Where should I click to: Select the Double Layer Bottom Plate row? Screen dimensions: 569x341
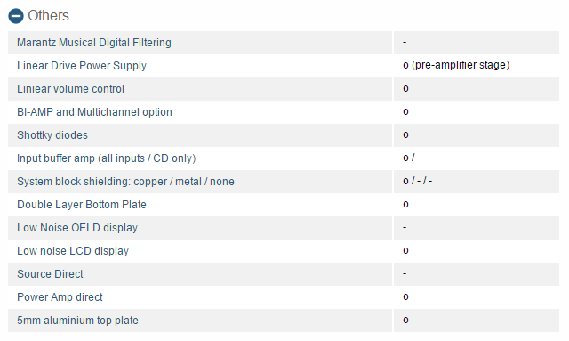click(284, 205)
